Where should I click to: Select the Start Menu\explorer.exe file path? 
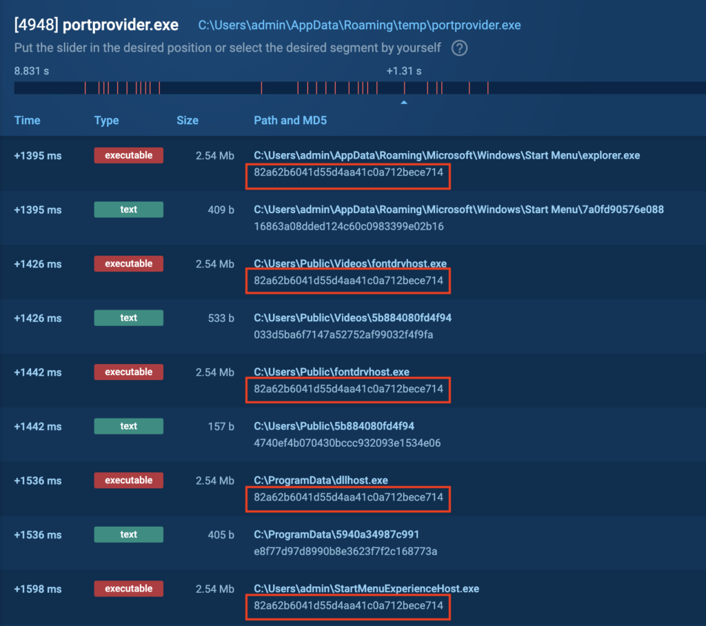447,156
